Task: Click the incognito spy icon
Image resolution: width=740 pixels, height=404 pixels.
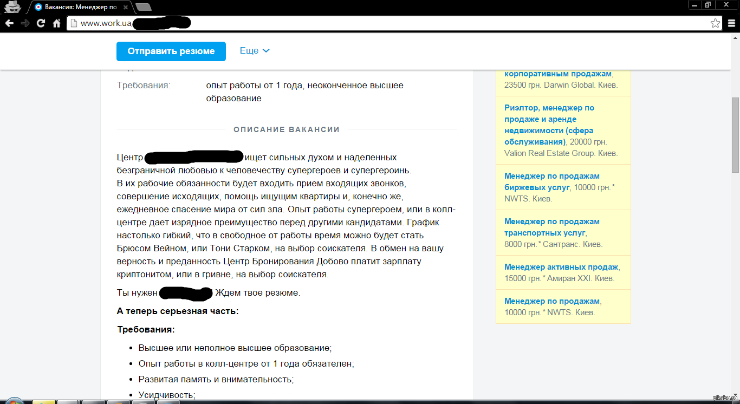Action: pyautogui.click(x=12, y=7)
